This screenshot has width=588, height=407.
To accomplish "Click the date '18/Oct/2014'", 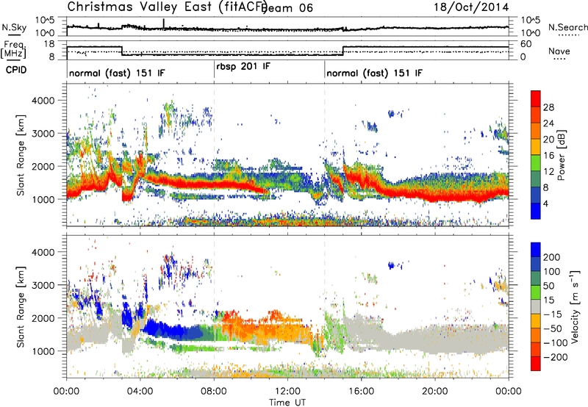I will [x=471, y=7].
